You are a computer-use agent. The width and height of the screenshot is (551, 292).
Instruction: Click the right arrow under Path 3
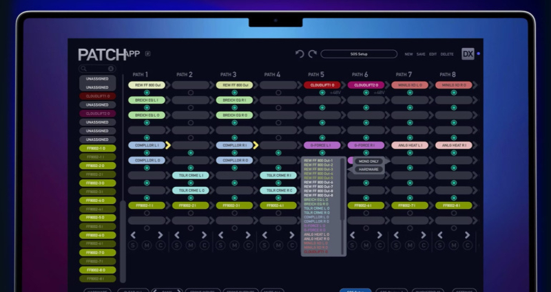point(248,235)
